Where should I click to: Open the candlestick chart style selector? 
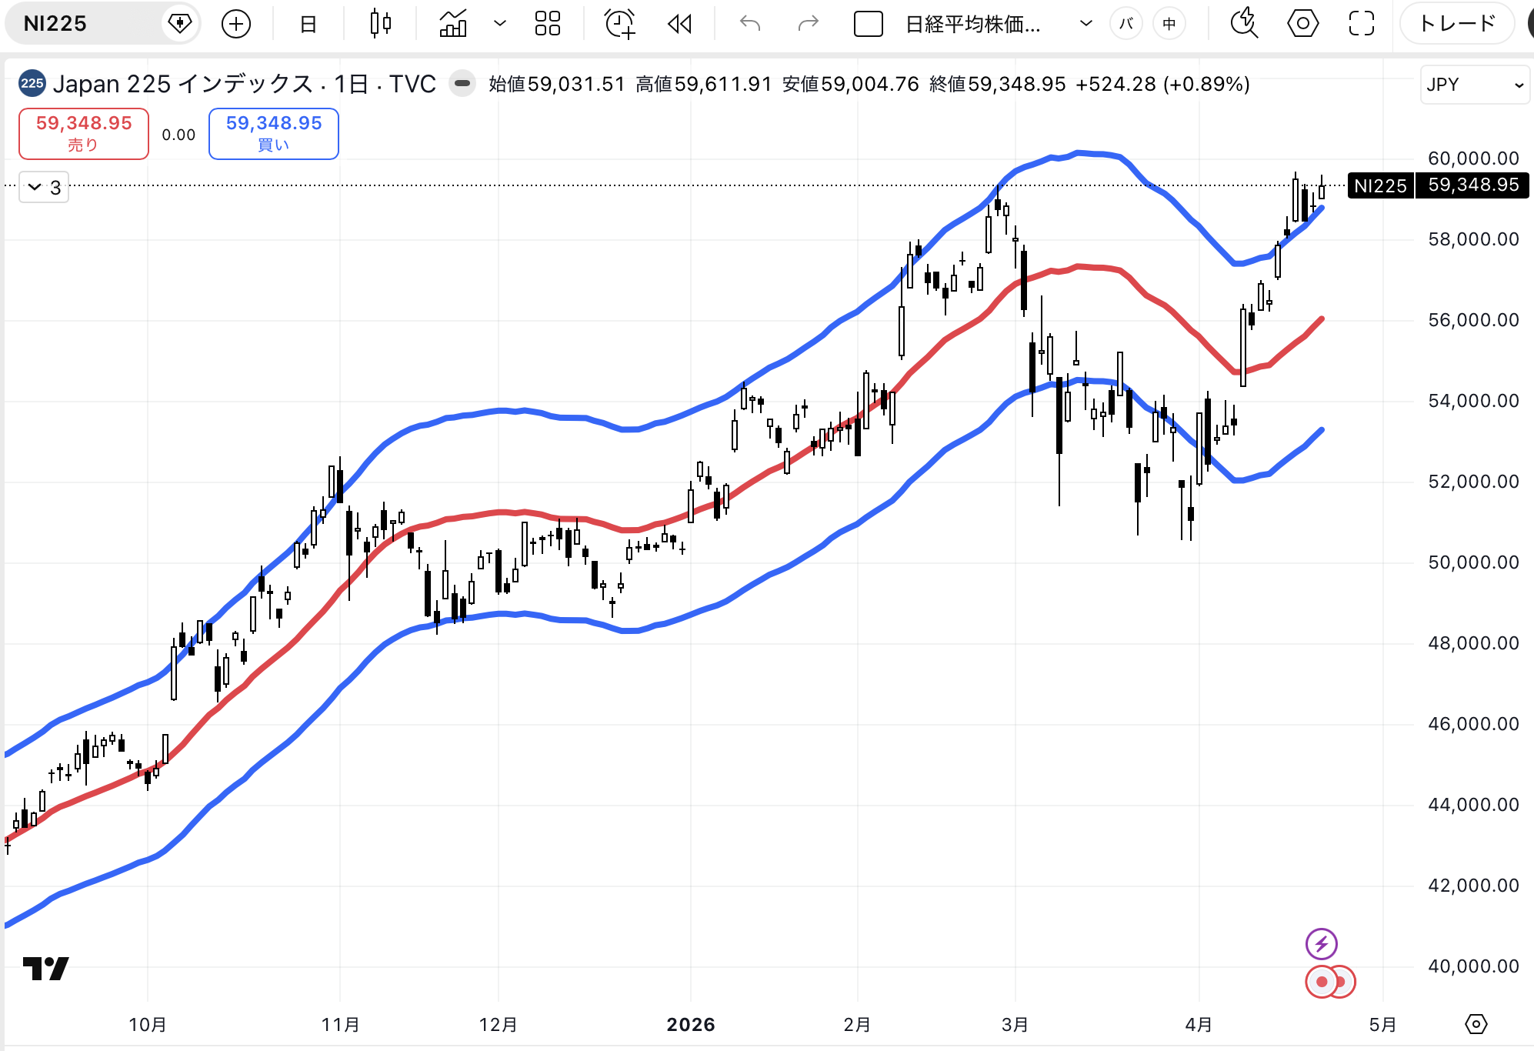[380, 24]
